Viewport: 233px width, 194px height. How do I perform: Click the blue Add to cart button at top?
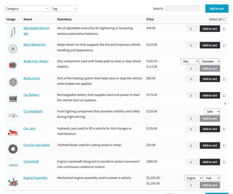click(x=217, y=9)
